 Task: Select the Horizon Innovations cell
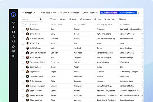[107, 53]
